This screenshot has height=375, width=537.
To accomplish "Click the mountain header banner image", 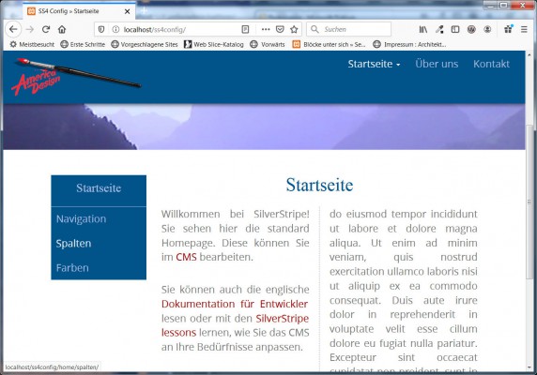I will (x=264, y=127).
